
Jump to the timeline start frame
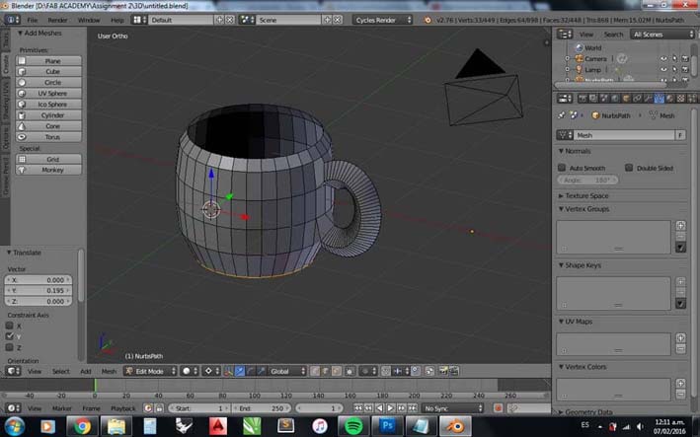[358, 408]
